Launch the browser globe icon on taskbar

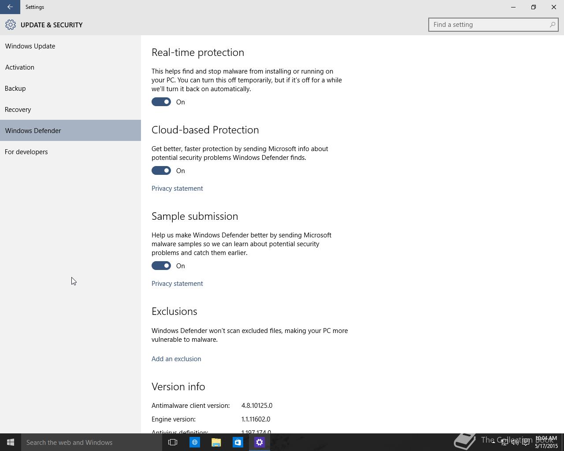click(194, 442)
